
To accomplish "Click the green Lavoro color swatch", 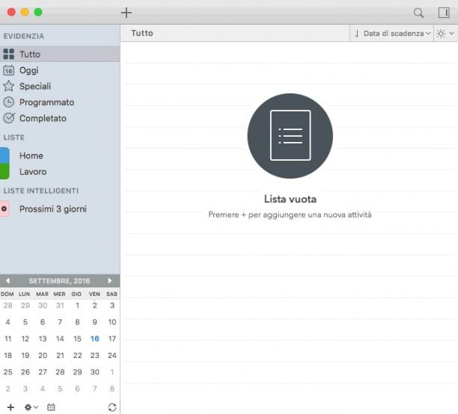I will click(4, 172).
